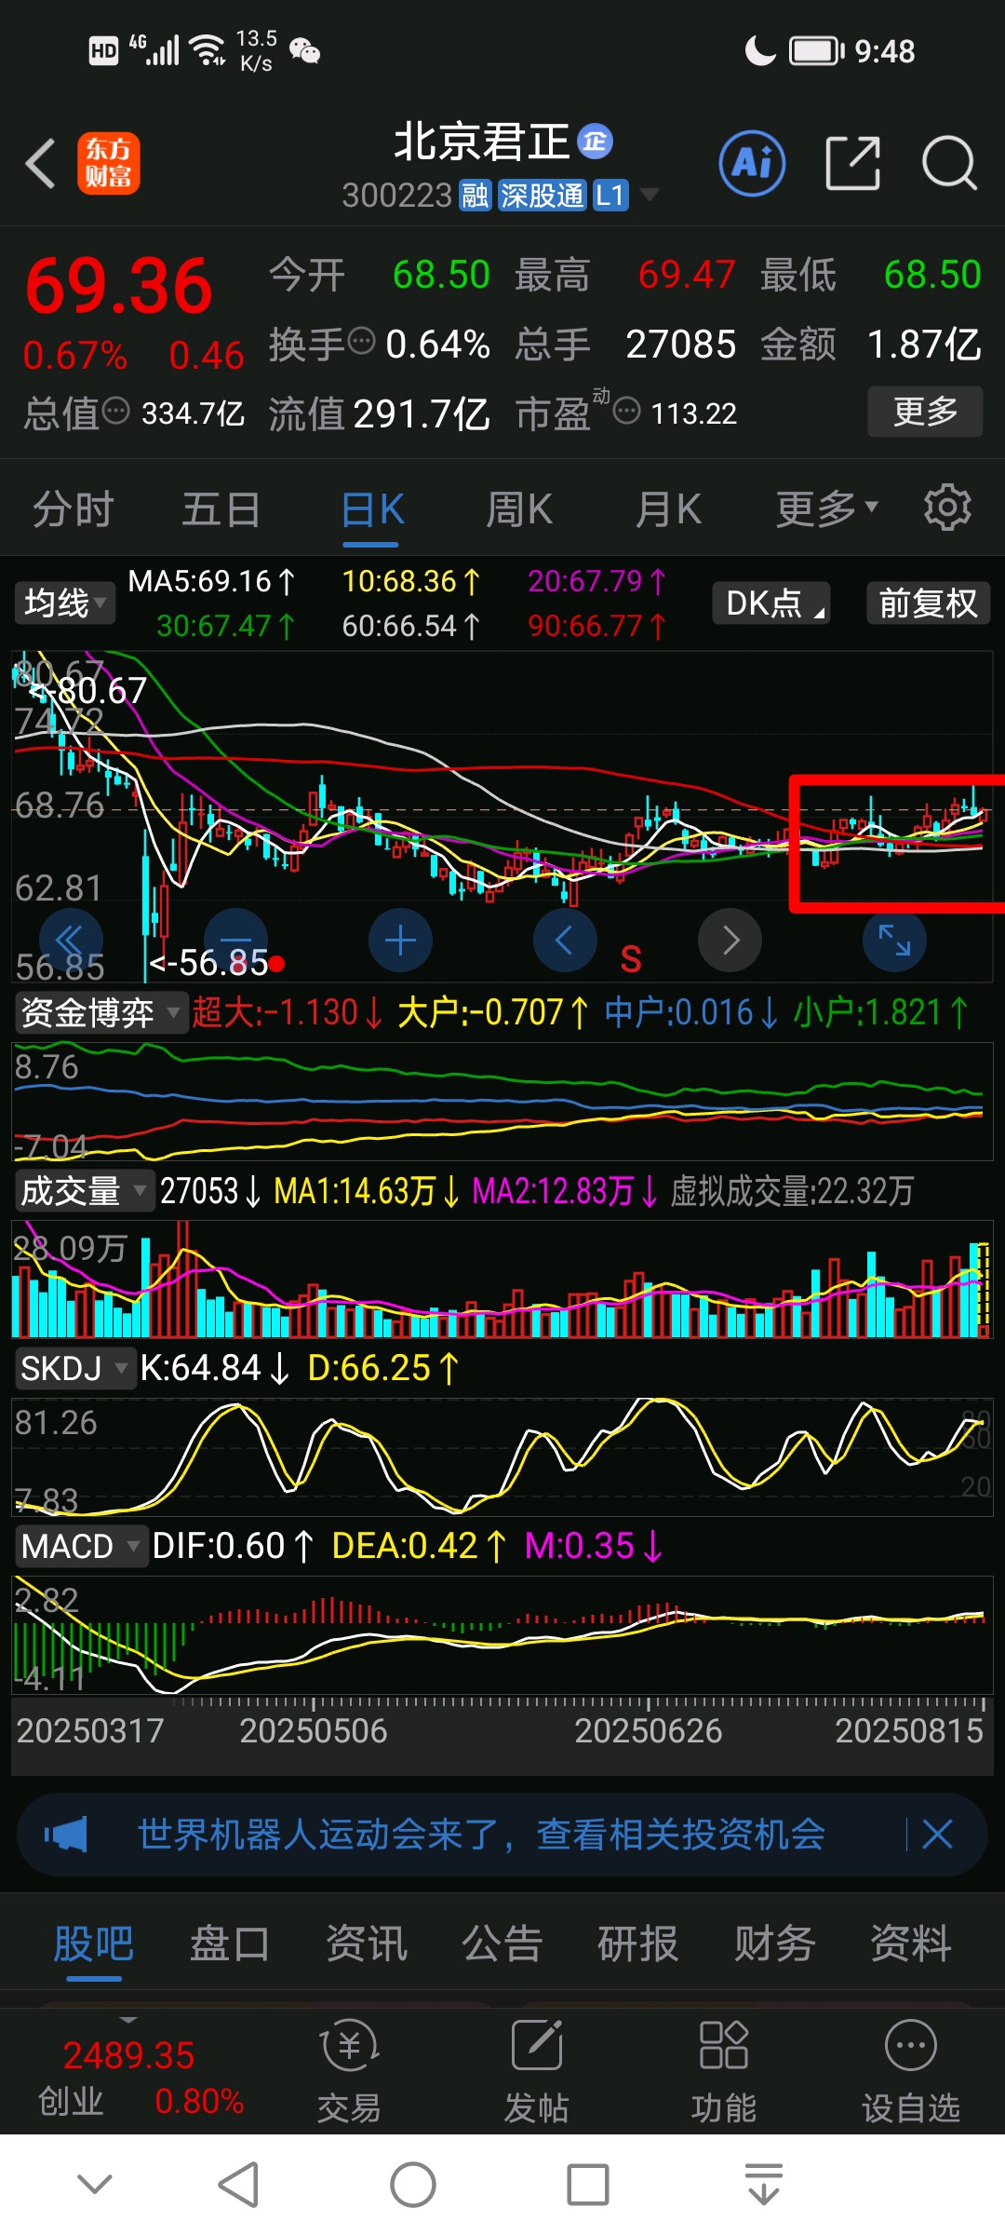
Task: Move chart right with arrow button
Action: (x=730, y=941)
